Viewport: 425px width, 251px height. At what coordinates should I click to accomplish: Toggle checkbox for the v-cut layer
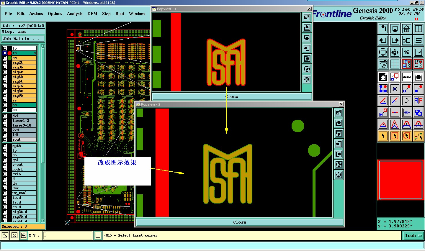click(5, 165)
